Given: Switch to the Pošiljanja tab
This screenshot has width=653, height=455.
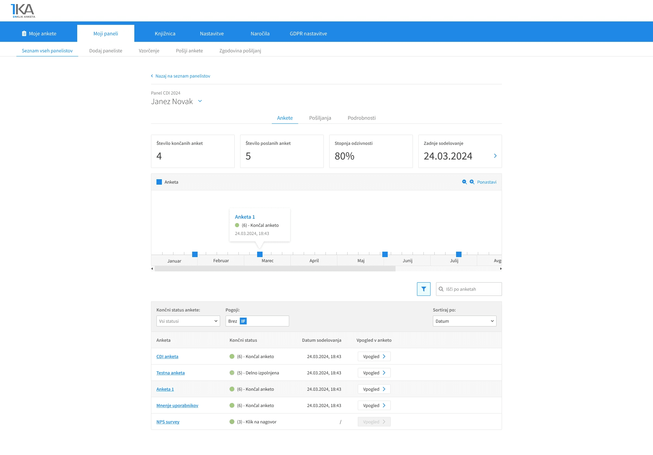Looking at the screenshot, I should pos(320,118).
